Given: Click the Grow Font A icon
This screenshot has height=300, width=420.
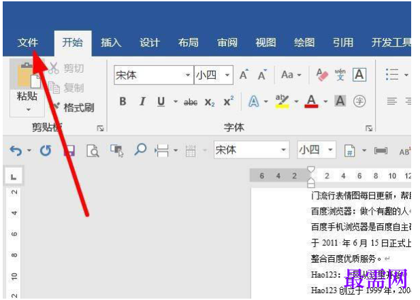Looking at the screenshot, I should click(244, 75).
